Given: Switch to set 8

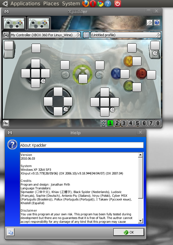Looking at the screenshot, I should (158, 123).
